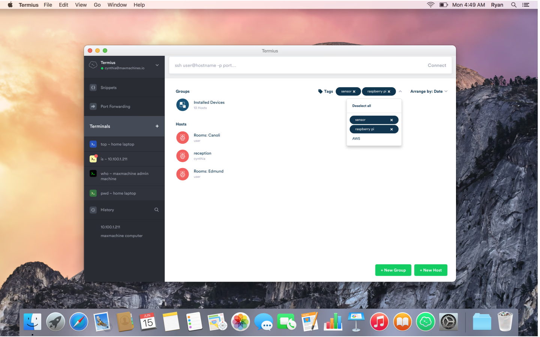Open the Edit menu

[x=63, y=5]
